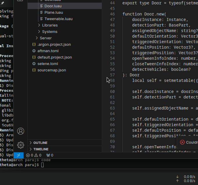Click the upload speed arrow indicator
The image size is (198, 185).
(x=177, y=181)
